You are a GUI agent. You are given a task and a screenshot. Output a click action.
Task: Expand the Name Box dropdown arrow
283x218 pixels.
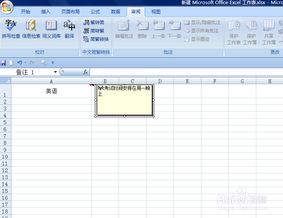coord(55,72)
